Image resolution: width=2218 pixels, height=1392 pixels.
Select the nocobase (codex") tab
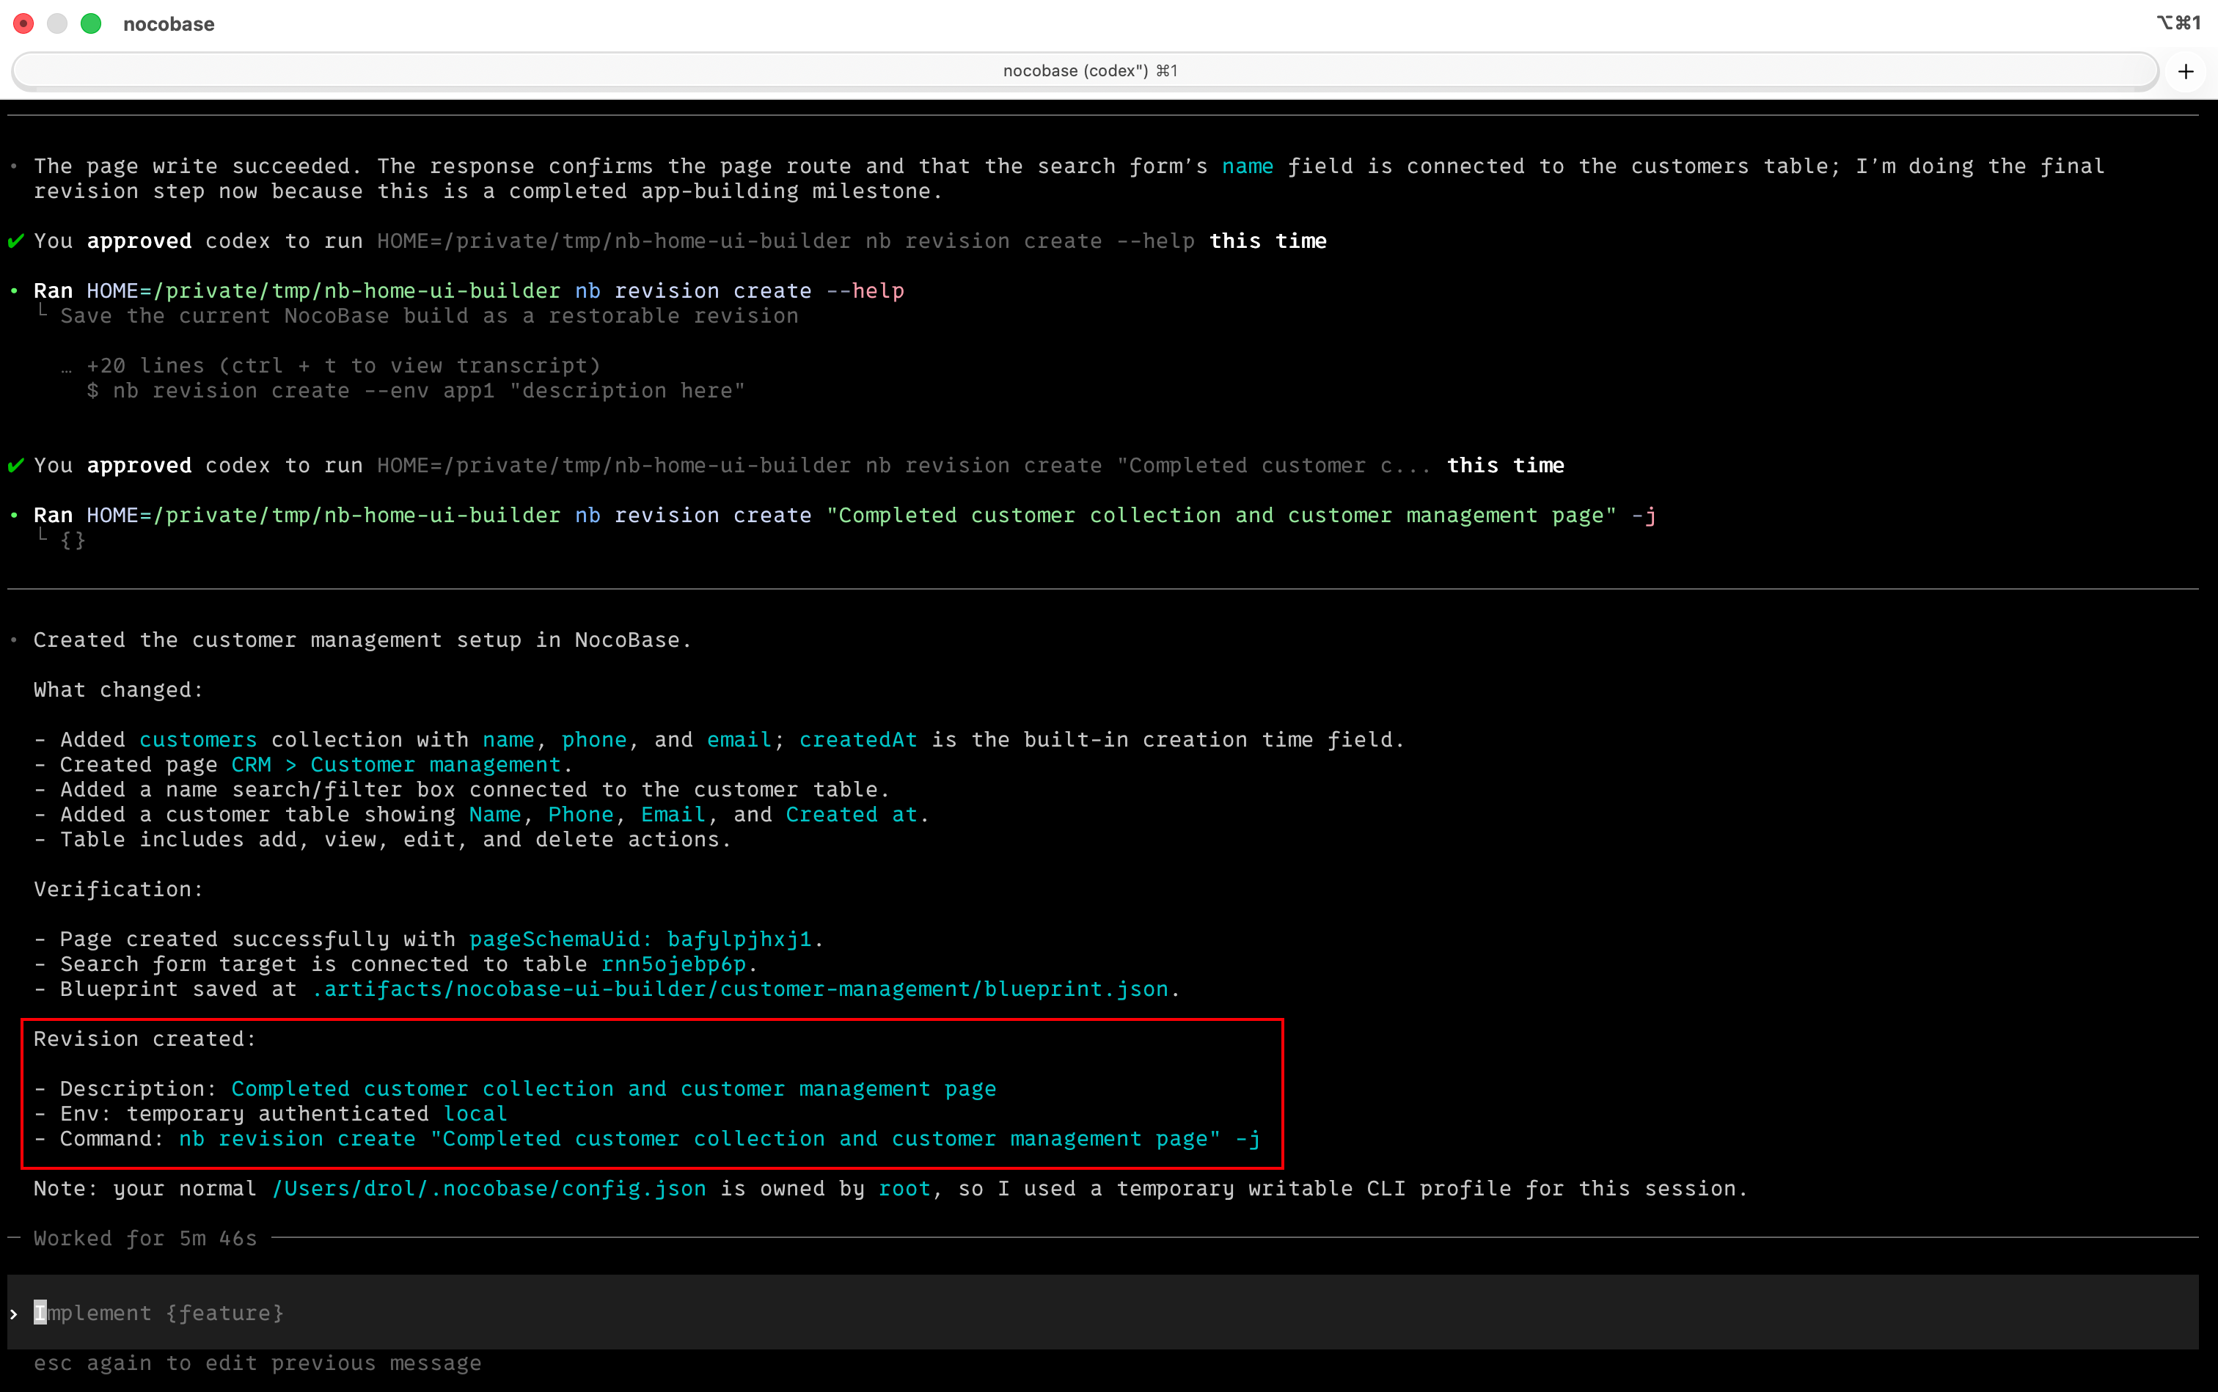coord(1086,72)
